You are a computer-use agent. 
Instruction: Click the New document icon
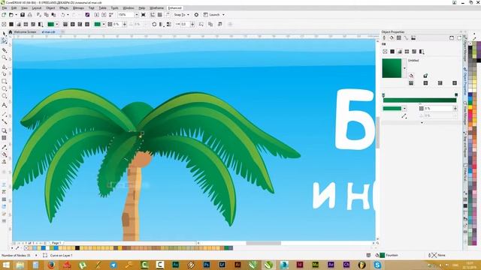(4, 15)
